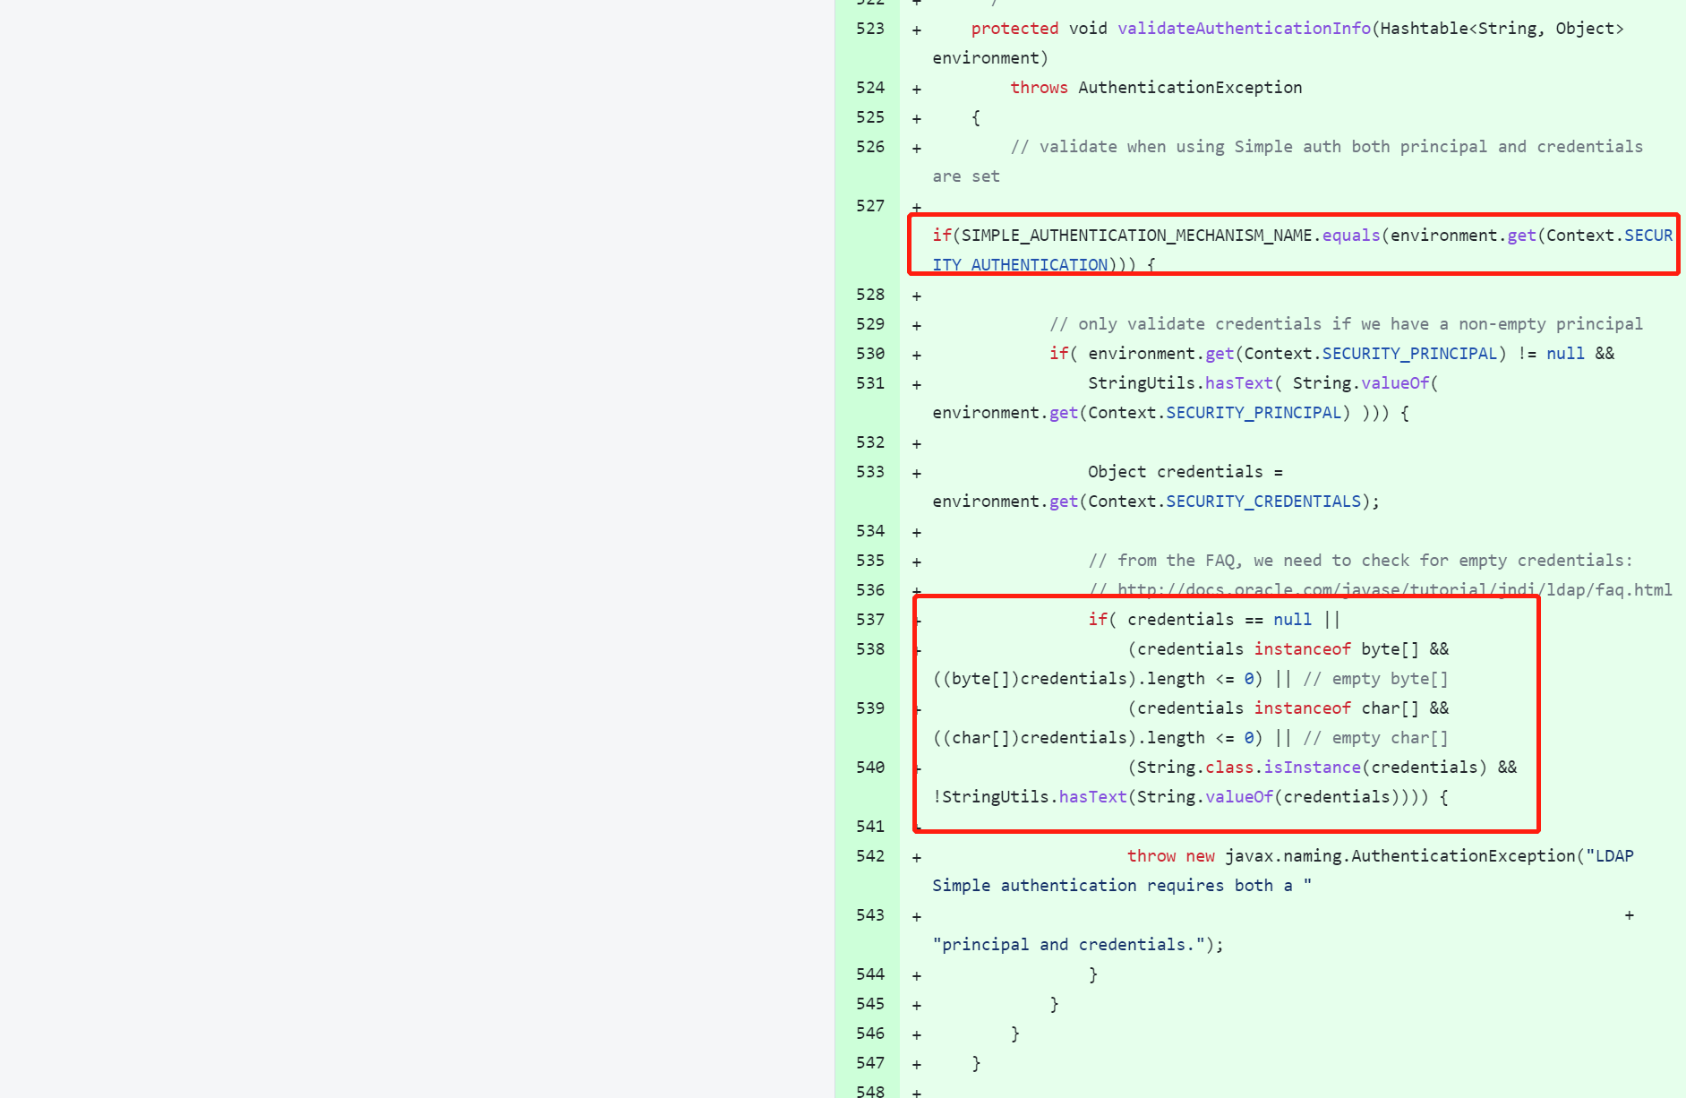Click the SIMPLE_AUTHENTICATION_MECHANISM_NAME constant
Screen dimensions: 1686x1098
(1136, 236)
